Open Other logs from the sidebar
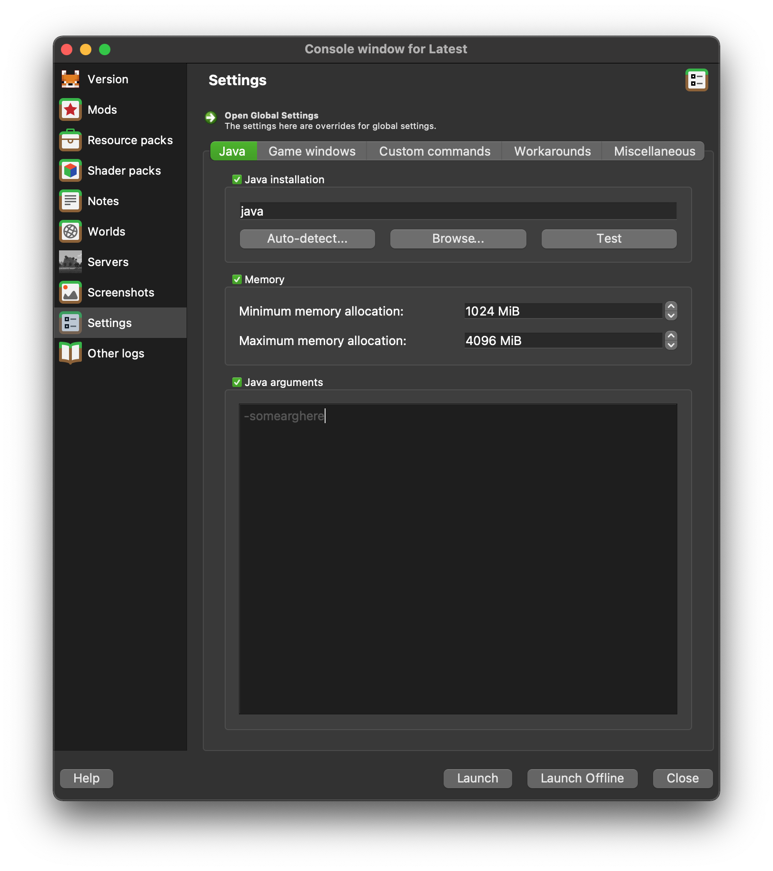 coord(70,353)
